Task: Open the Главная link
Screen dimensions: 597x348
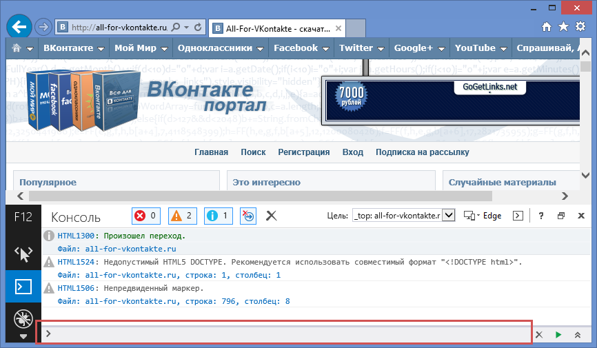Action: (x=212, y=152)
